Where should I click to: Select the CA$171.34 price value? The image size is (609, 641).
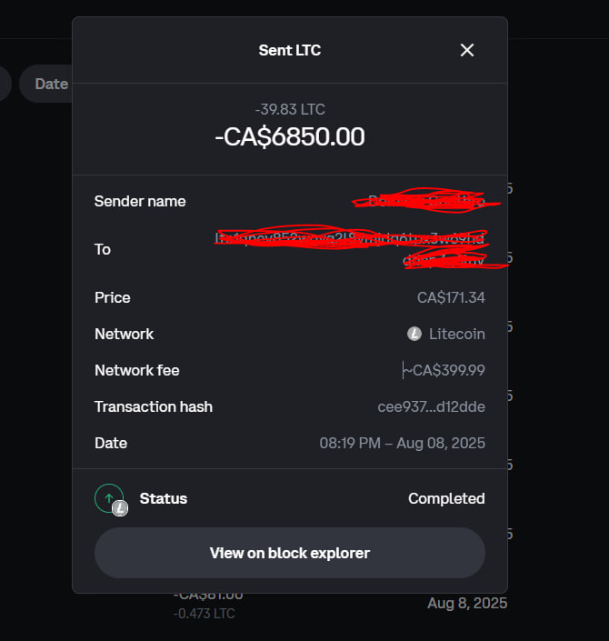451,297
